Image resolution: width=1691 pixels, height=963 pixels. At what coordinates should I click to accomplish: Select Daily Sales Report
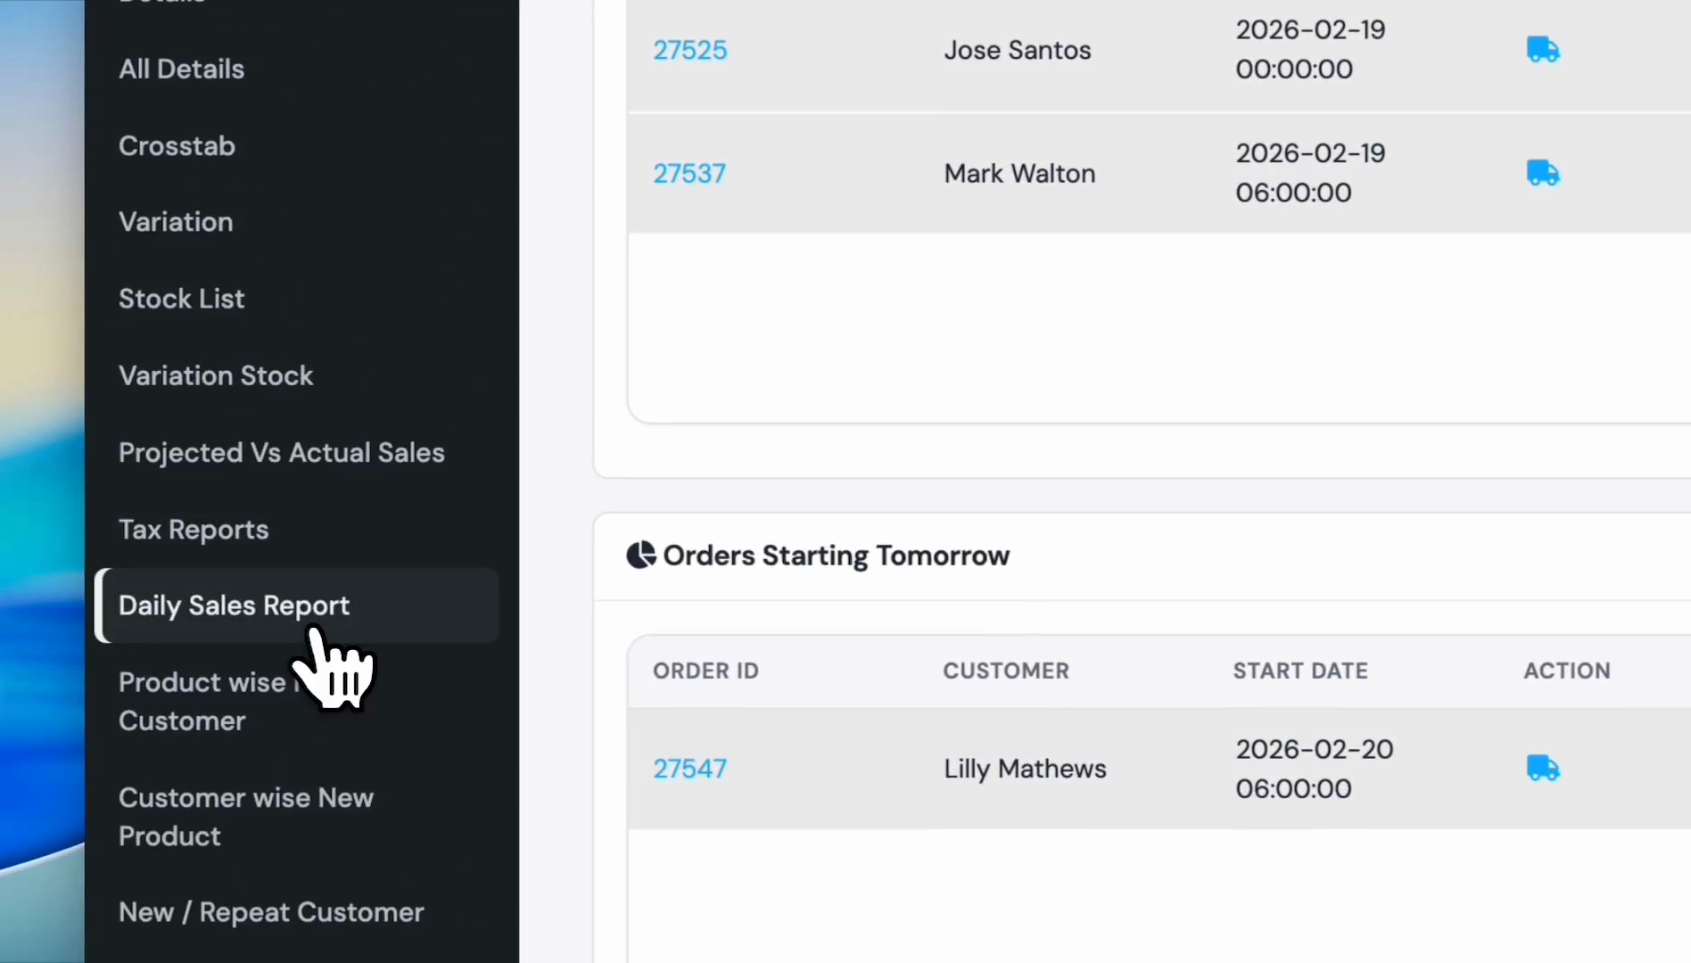[297, 605]
